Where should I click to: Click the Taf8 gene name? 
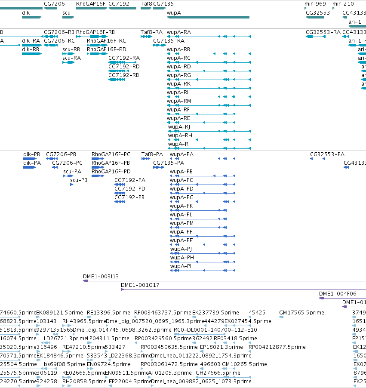(146, 4)
